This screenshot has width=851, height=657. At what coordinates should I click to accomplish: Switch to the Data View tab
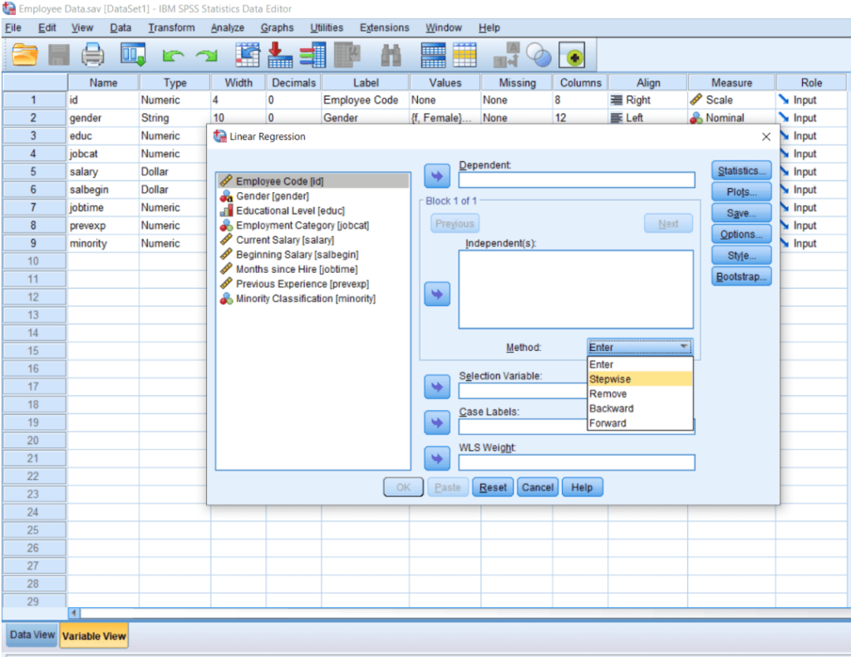point(31,635)
